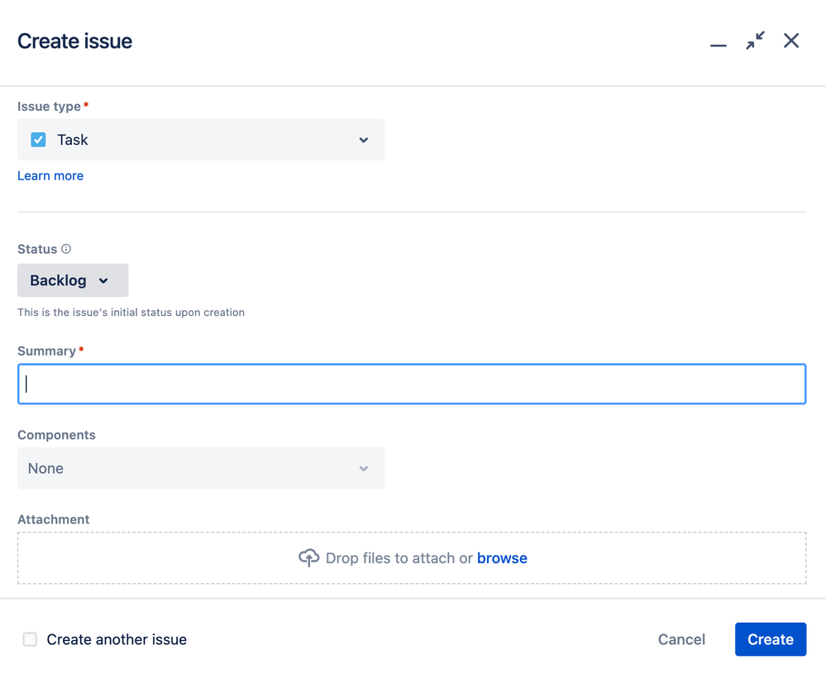Open the Issue type dropdown
Viewport: 826px width, 674px height.
click(201, 140)
